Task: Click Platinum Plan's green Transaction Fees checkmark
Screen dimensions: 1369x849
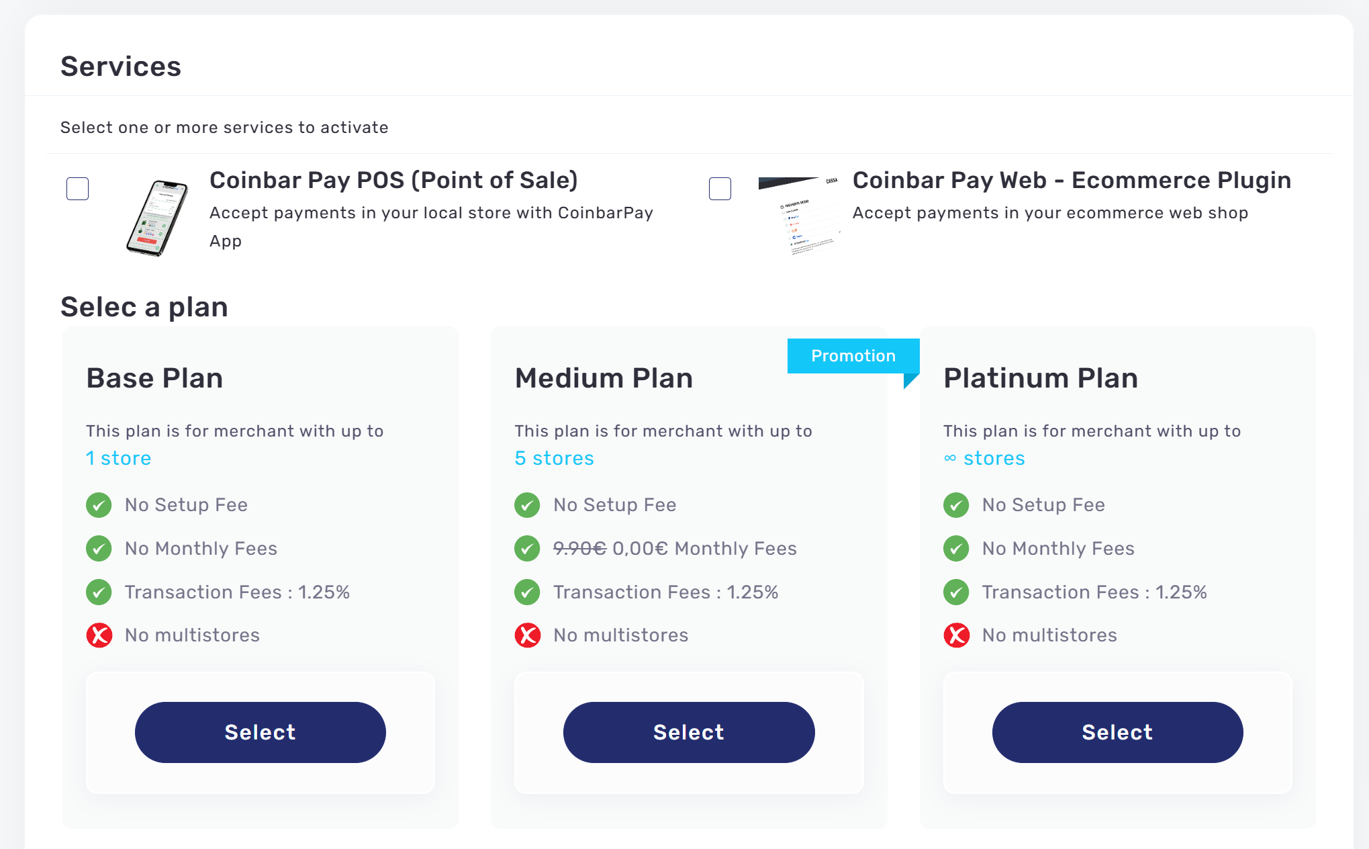Action: pos(956,592)
